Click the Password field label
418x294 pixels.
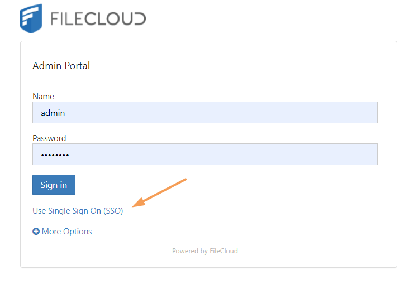49,138
